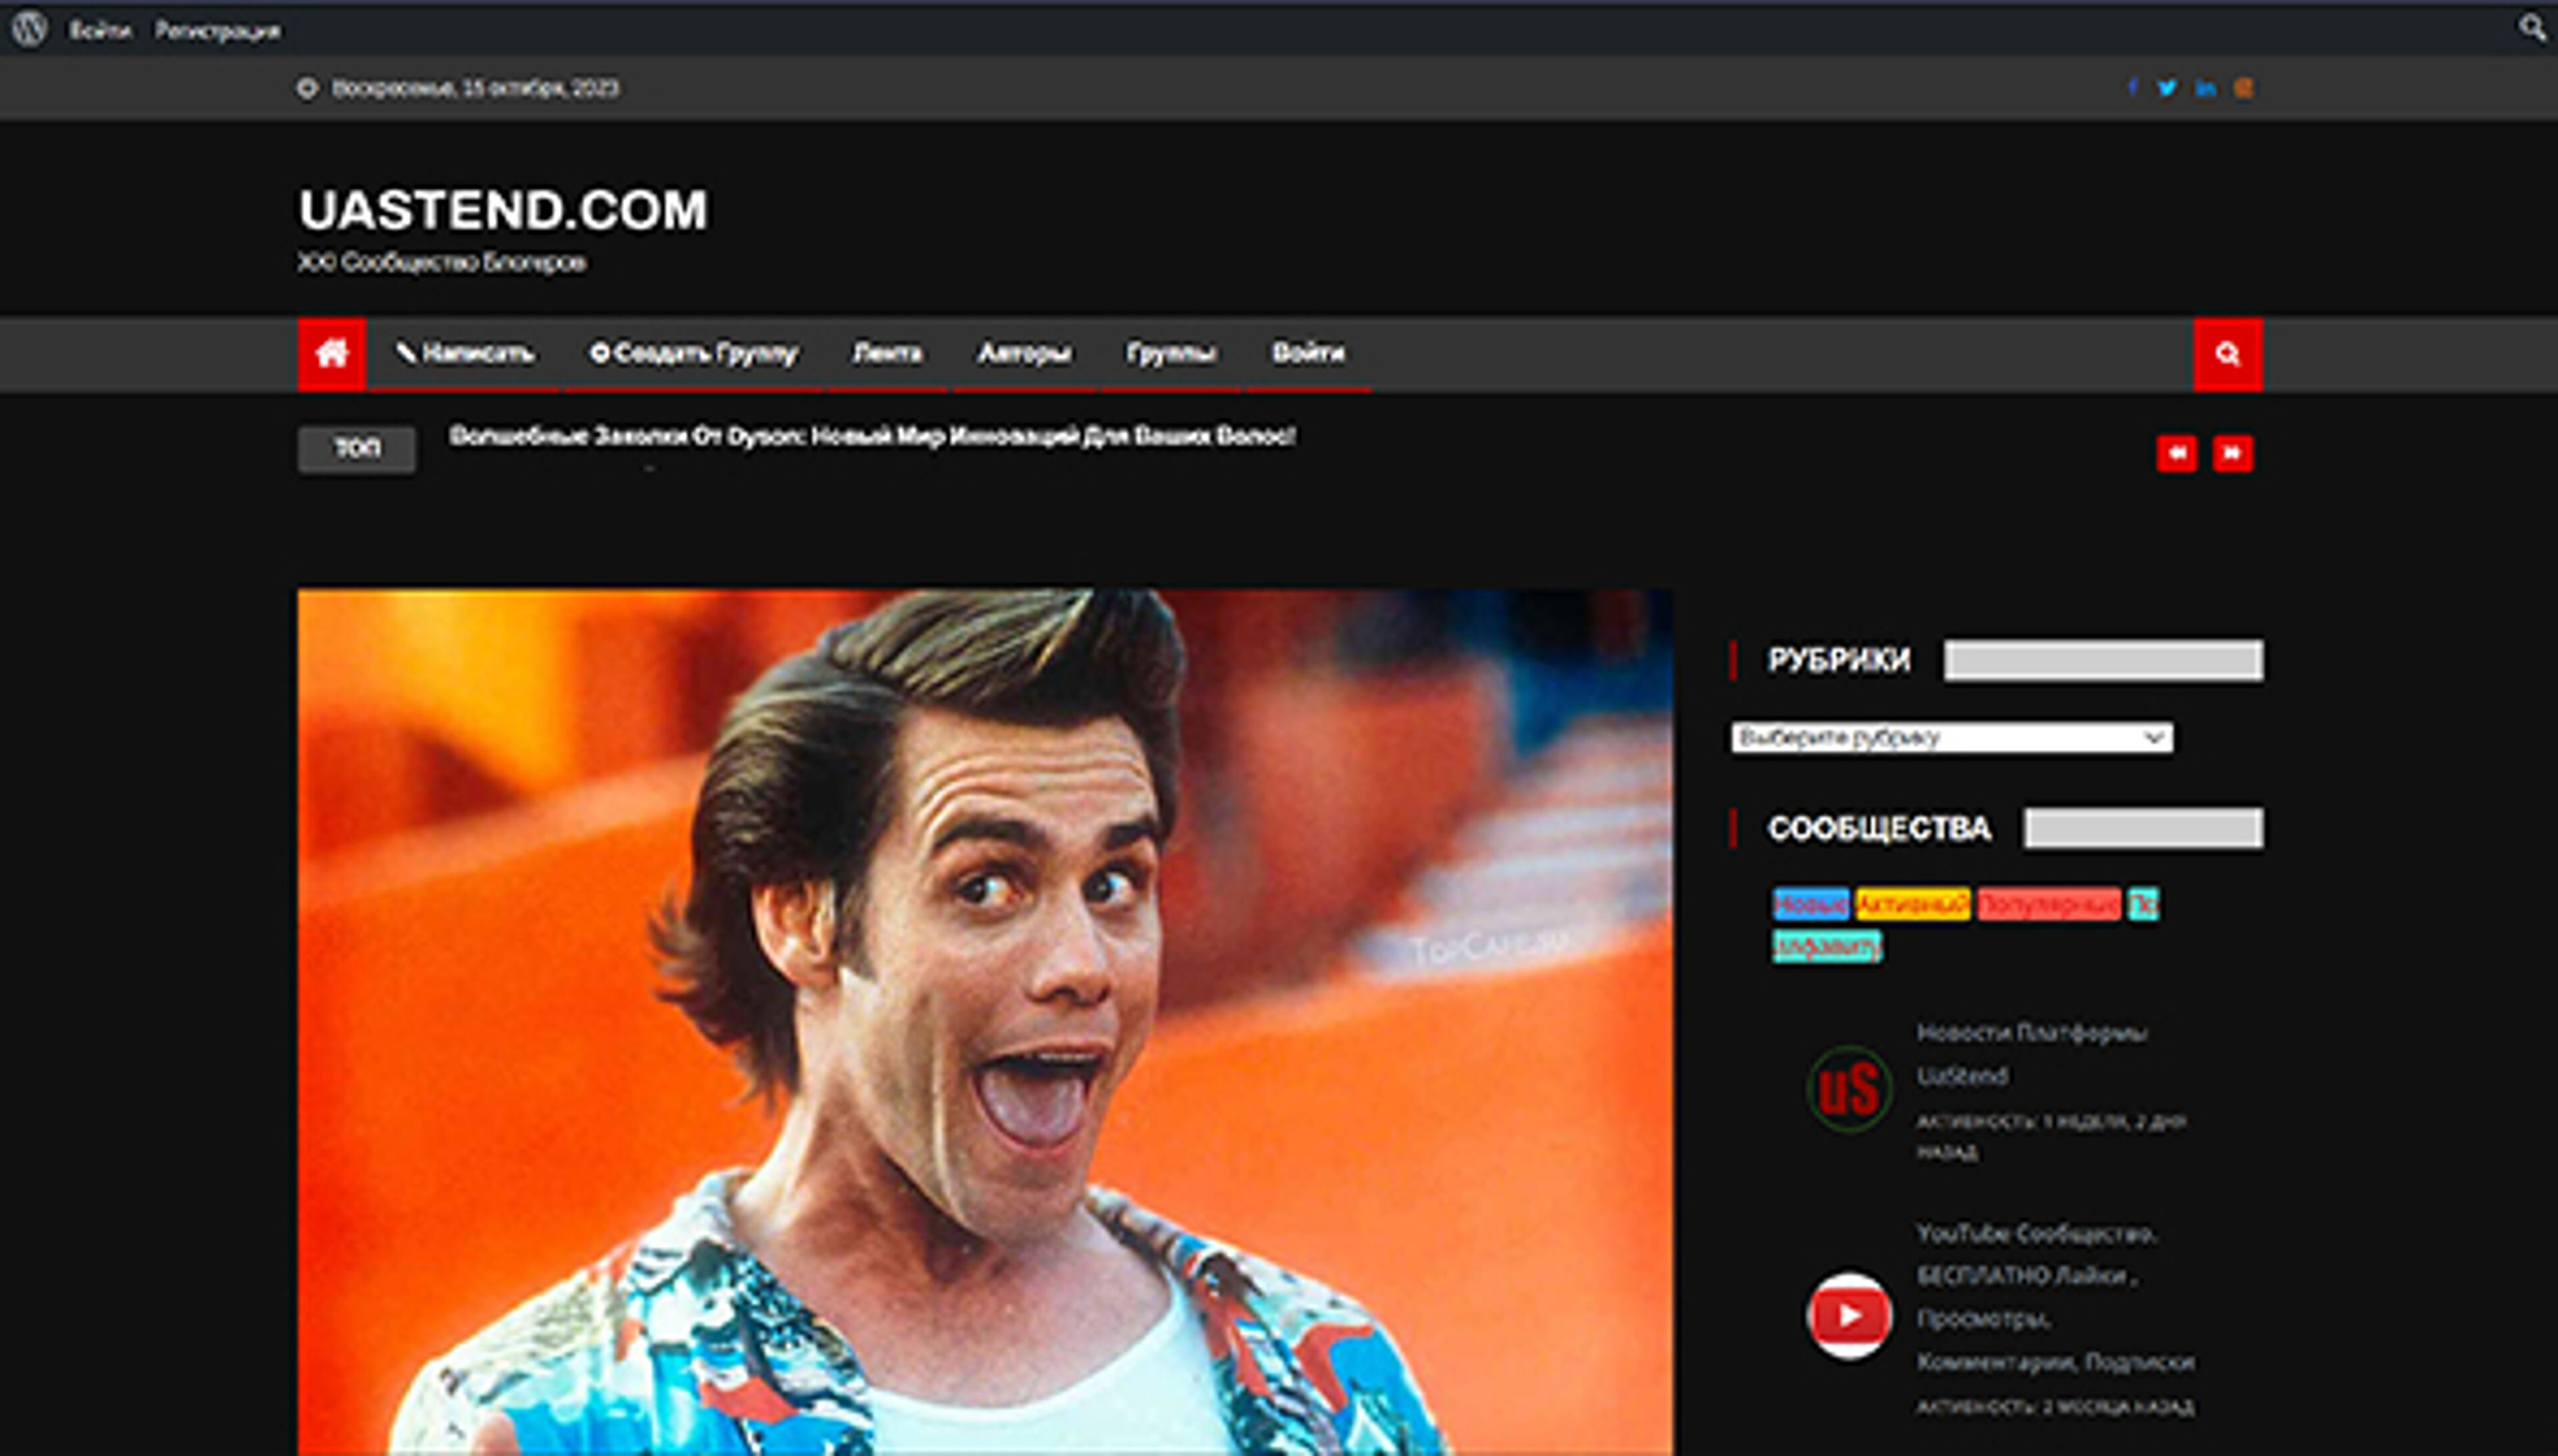Open the Twitter social icon

tap(2167, 88)
